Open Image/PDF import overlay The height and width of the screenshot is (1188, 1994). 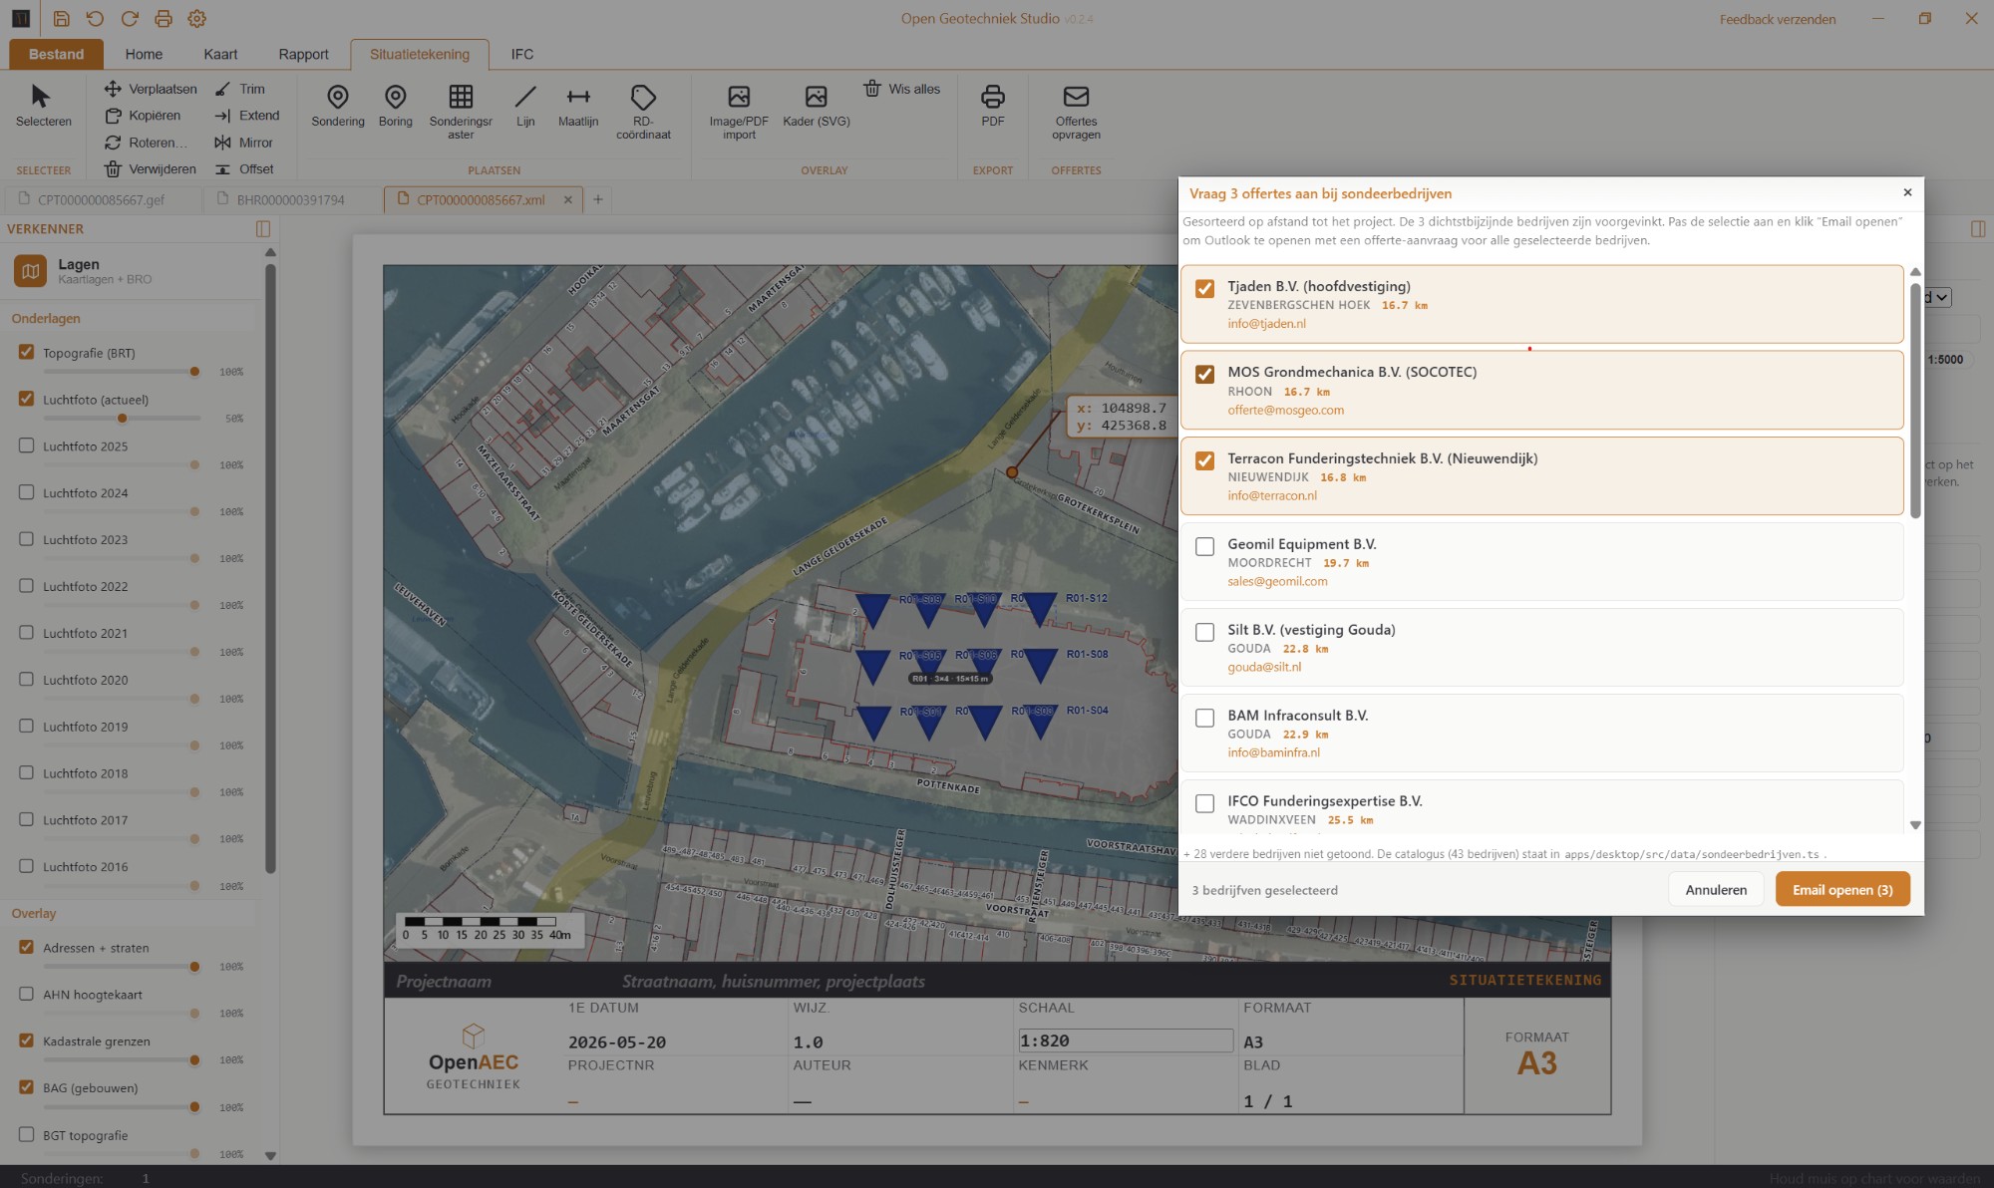(x=739, y=112)
